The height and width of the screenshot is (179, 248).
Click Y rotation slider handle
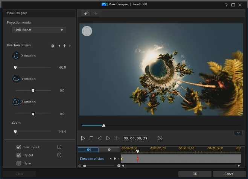tap(33, 91)
